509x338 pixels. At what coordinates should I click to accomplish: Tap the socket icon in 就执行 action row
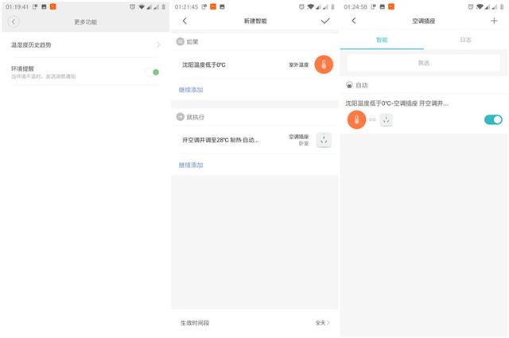[x=324, y=140]
